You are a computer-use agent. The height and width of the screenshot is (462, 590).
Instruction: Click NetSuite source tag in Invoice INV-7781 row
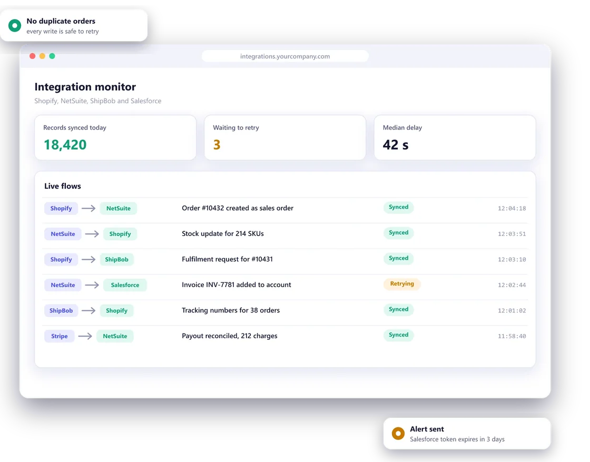pyautogui.click(x=63, y=285)
